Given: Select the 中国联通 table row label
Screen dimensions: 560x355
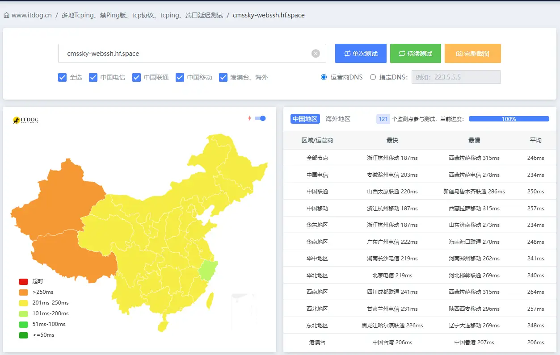Looking at the screenshot, I should pyautogui.click(x=317, y=192).
